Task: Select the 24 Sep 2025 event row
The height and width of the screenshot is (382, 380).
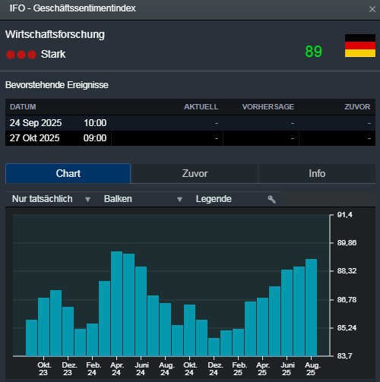Action: pyautogui.click(x=190, y=123)
